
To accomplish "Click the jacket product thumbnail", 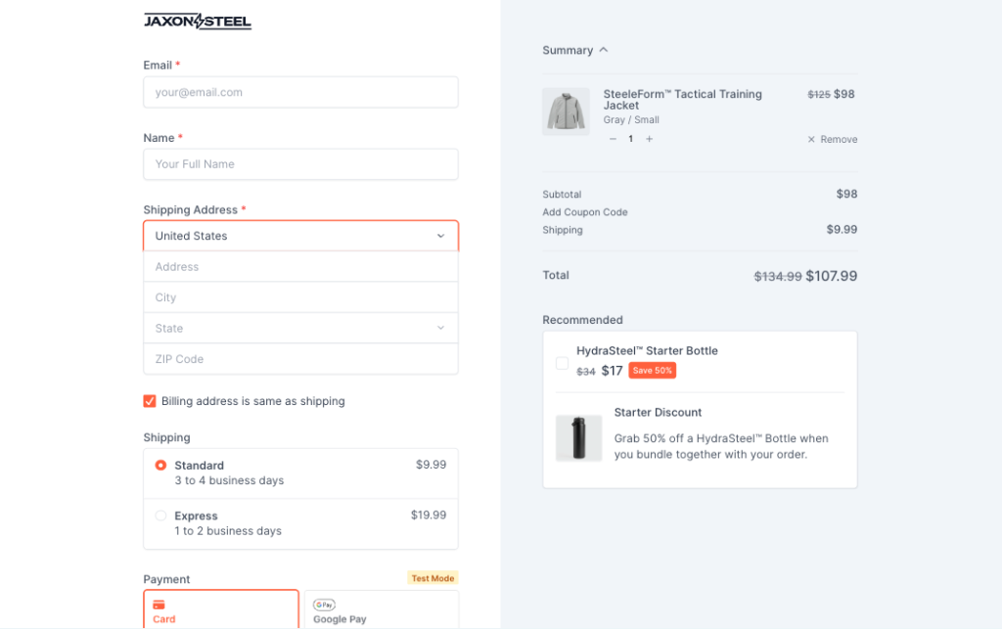I will [x=566, y=112].
